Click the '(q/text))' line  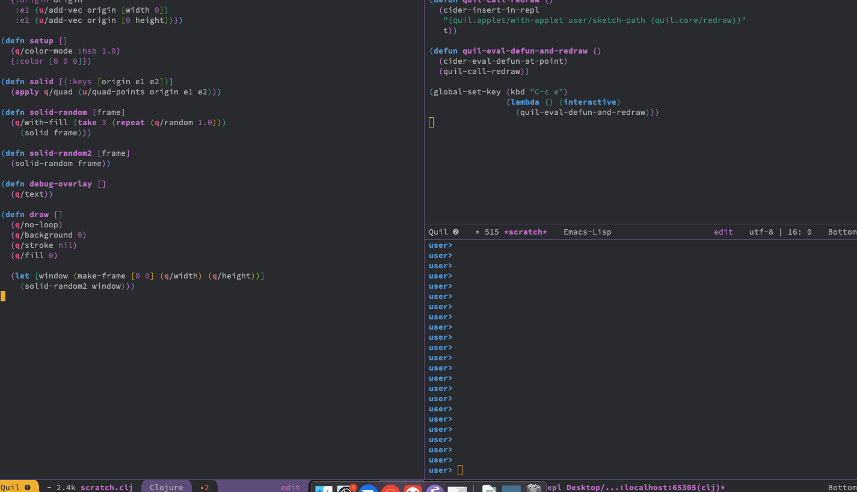click(31, 194)
